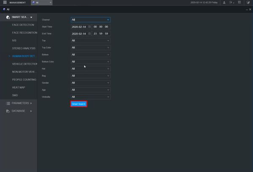
Task: Open the Age dropdown
Action: point(91,90)
